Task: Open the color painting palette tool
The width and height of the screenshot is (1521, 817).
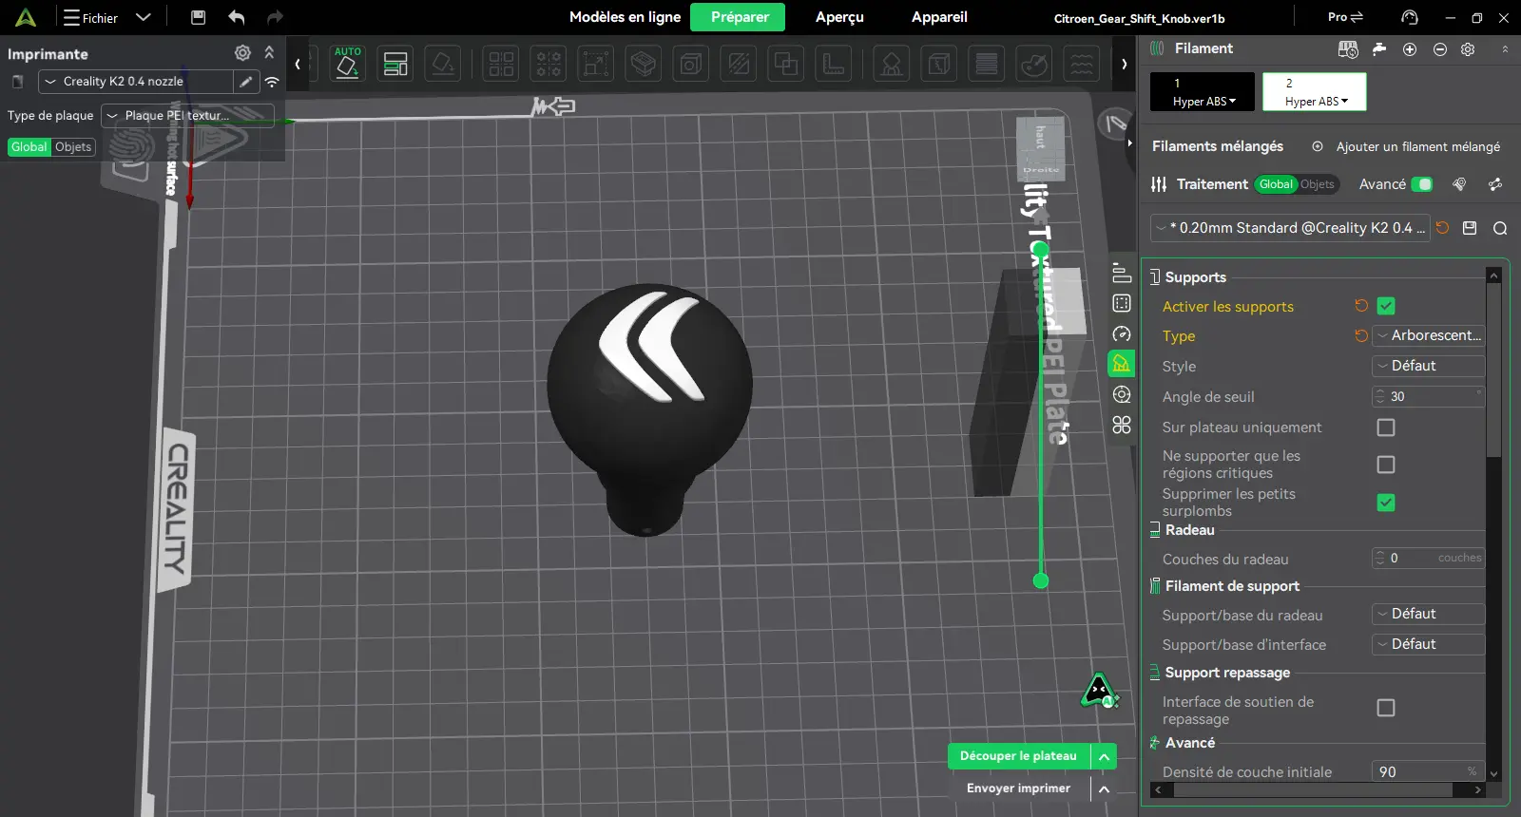Action: [1034, 64]
